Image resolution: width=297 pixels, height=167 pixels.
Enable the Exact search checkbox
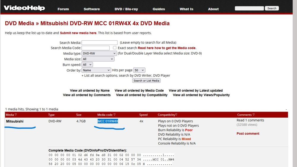click(115, 48)
